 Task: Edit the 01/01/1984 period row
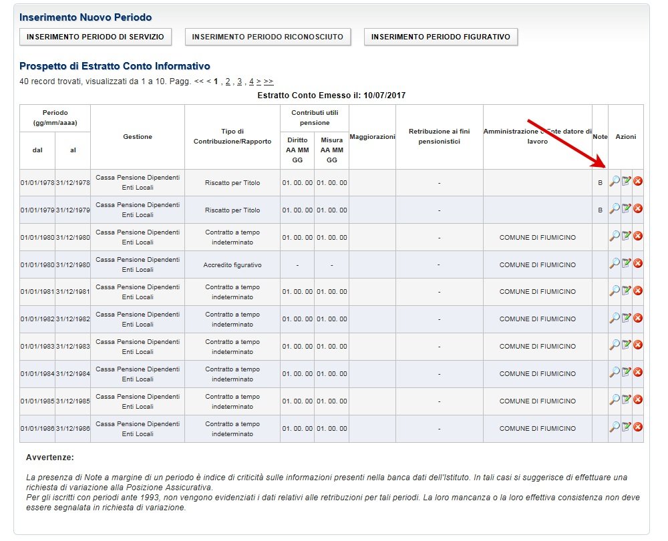coord(627,372)
